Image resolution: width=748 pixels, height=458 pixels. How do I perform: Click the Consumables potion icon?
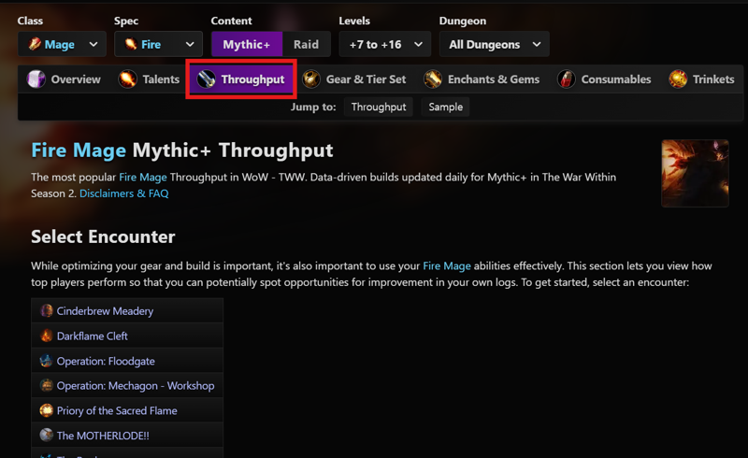[567, 79]
